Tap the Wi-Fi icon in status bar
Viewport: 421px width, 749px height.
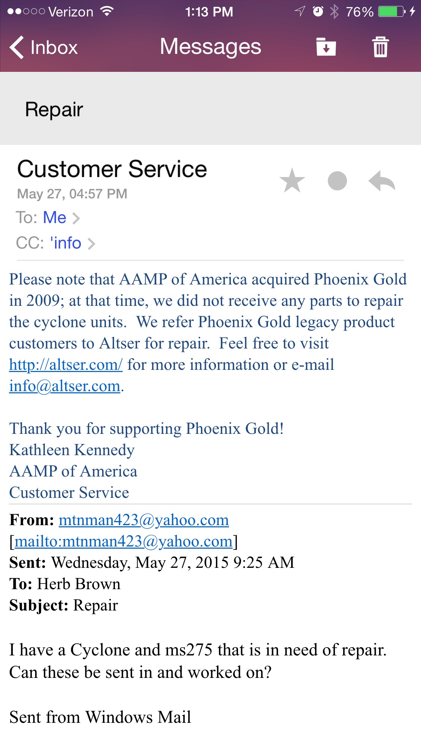tap(107, 12)
